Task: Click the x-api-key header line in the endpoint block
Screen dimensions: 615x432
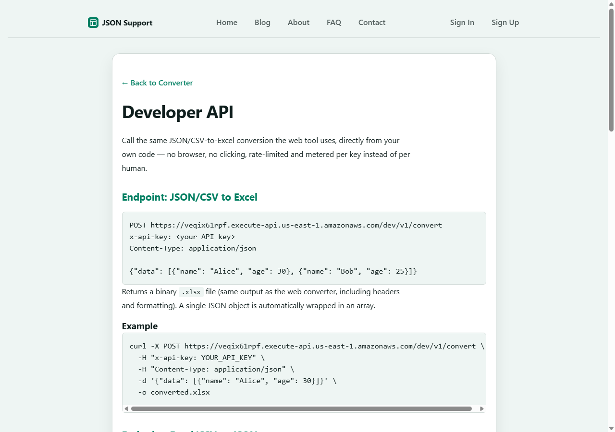Action: (183, 237)
